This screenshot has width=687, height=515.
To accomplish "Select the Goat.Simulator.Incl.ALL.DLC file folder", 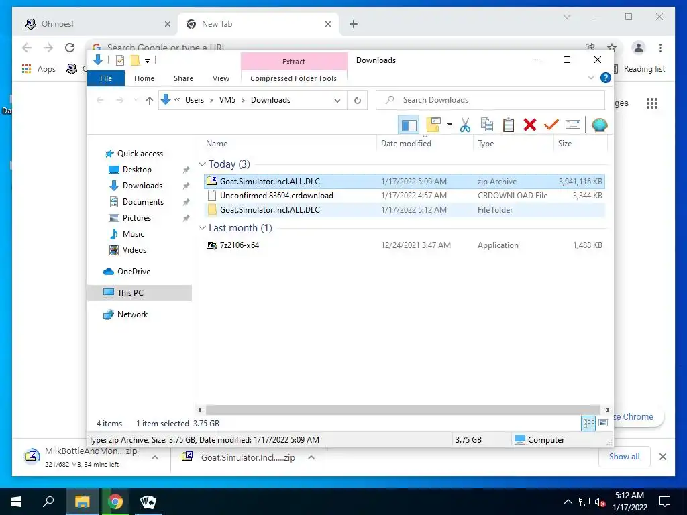I will pyautogui.click(x=404, y=209).
